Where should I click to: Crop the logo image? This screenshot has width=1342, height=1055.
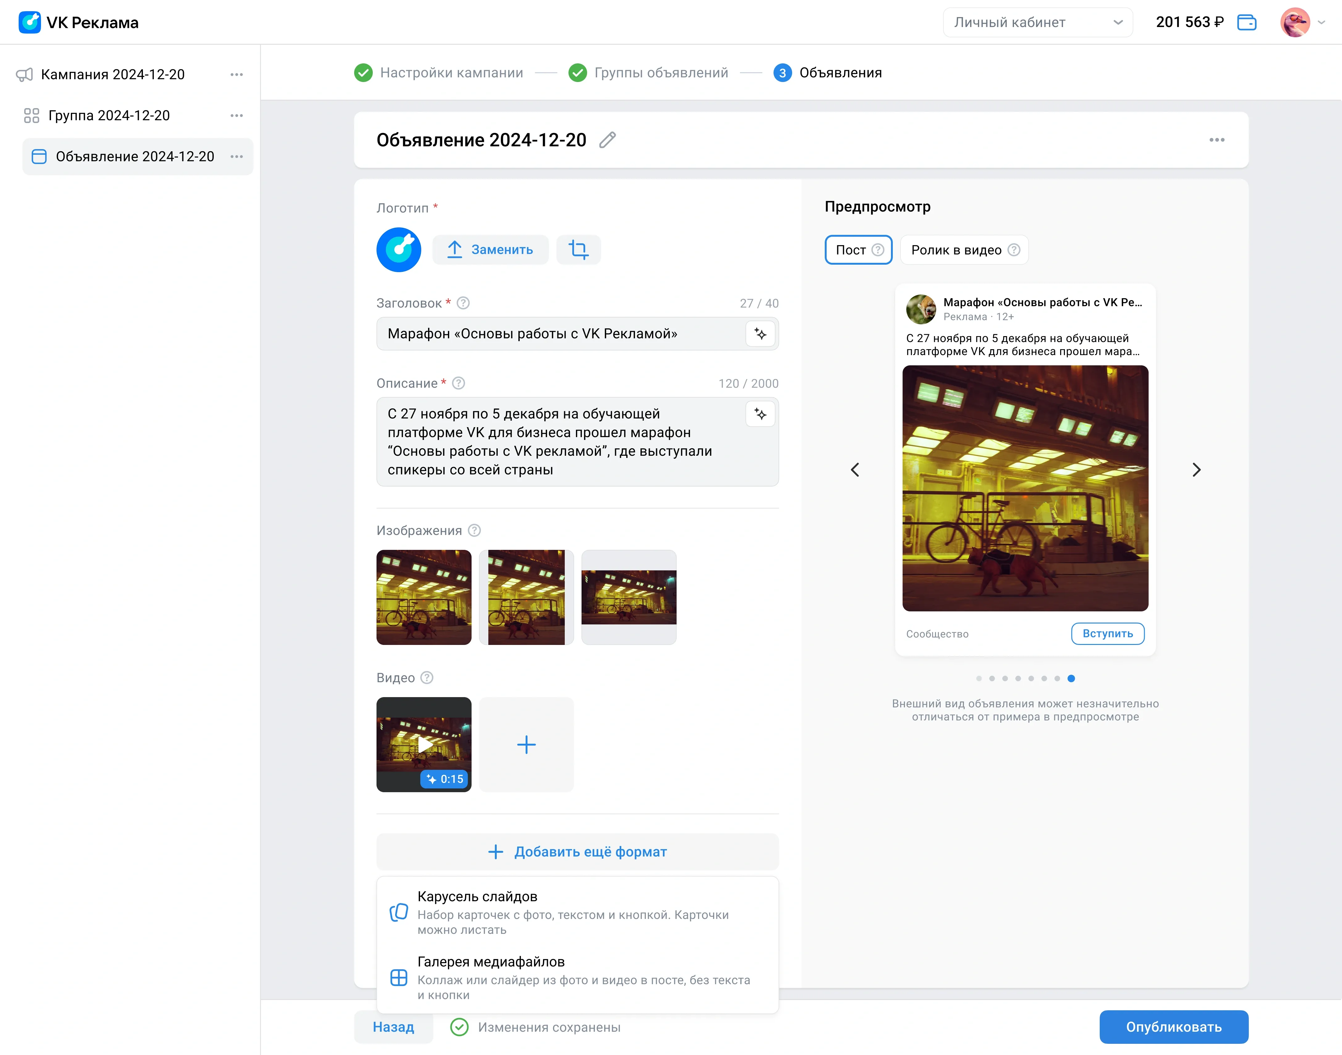point(579,249)
